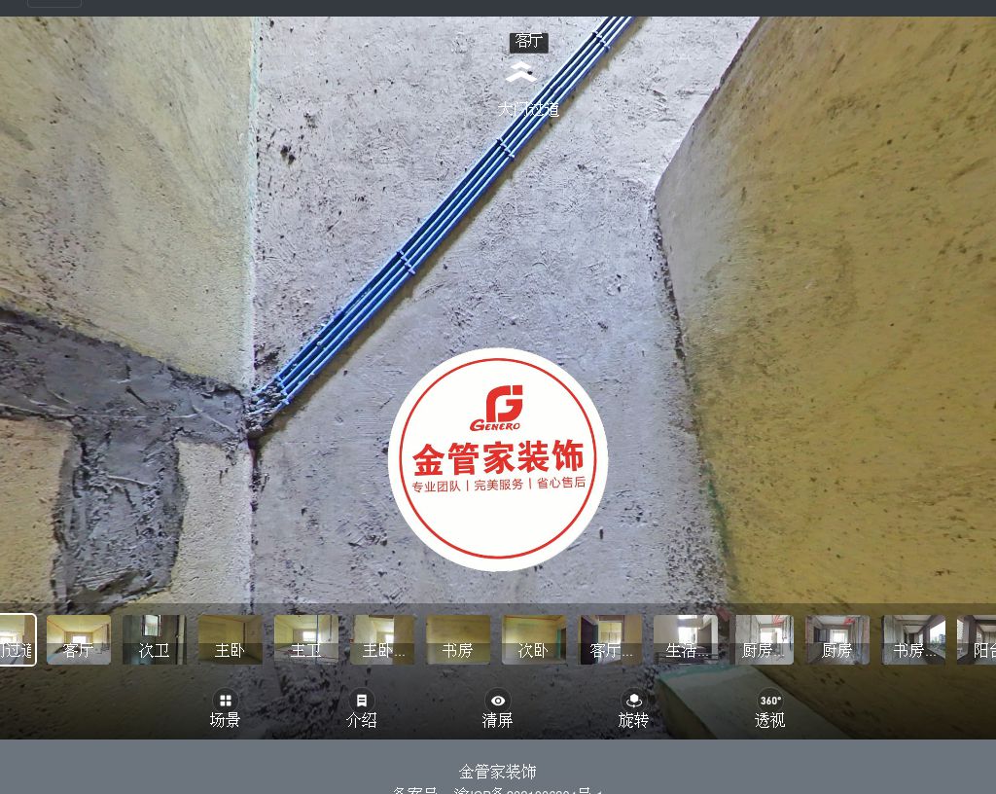
Task: Switch to the 次卫 scene thumbnail
Action: [x=155, y=639]
